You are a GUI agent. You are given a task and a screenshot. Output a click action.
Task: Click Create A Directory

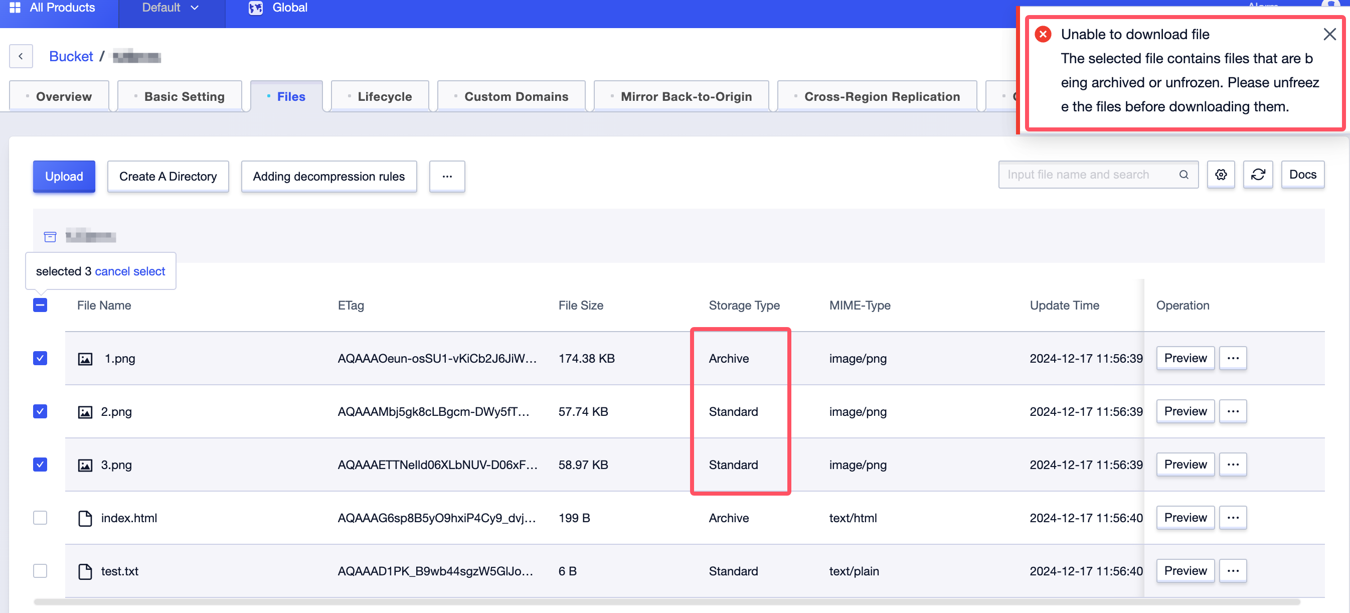(168, 176)
